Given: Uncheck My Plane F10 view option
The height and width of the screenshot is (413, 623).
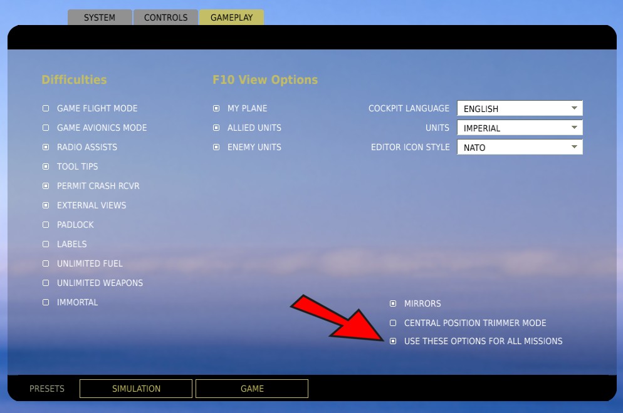Looking at the screenshot, I should pos(216,108).
